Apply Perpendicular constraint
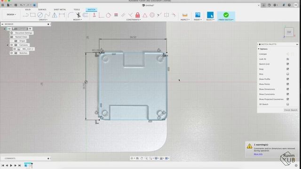301x169 pixels. click(130, 15)
